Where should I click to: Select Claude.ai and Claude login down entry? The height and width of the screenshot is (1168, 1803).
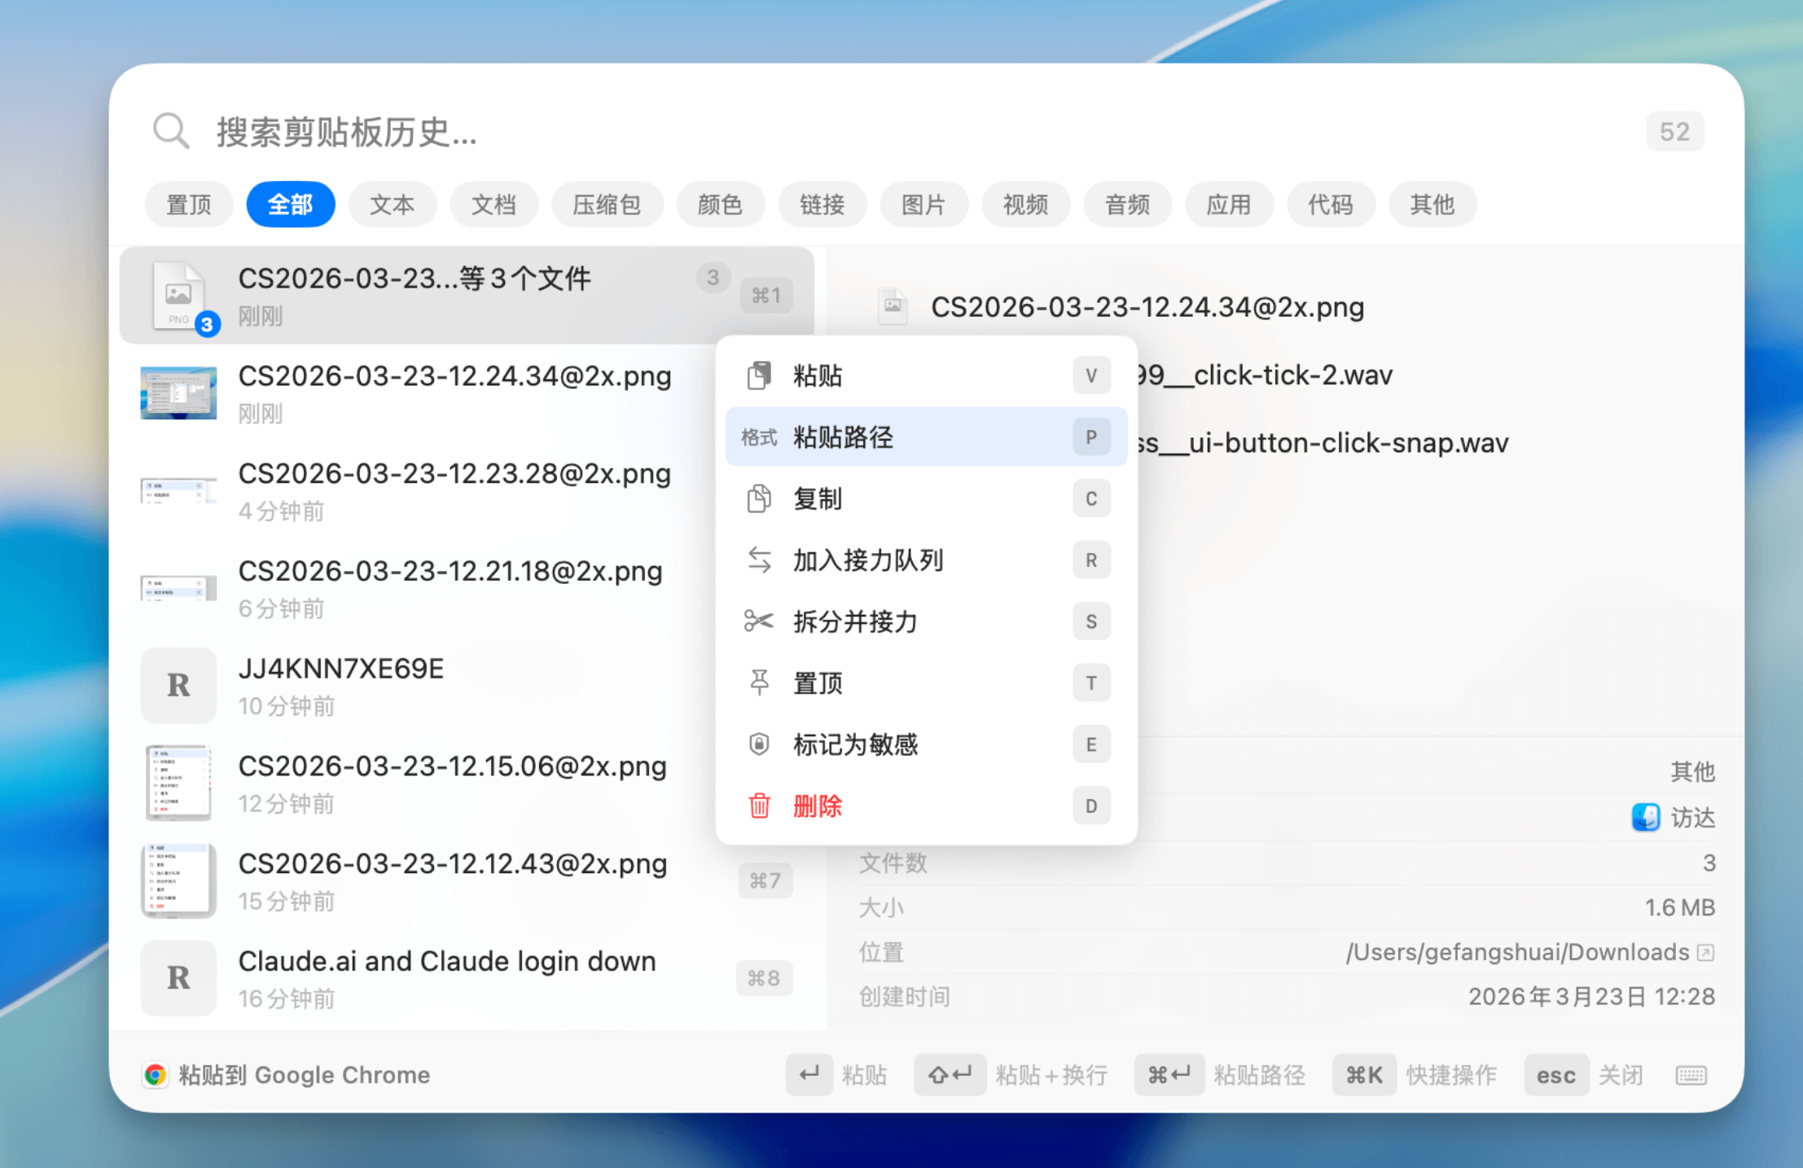[447, 961]
